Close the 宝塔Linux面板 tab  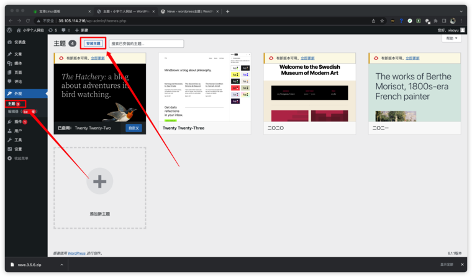(89, 11)
